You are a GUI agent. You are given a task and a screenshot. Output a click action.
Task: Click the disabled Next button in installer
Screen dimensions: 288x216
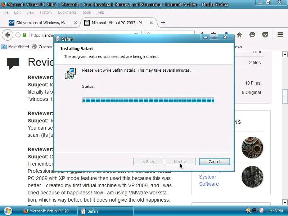coord(180,162)
